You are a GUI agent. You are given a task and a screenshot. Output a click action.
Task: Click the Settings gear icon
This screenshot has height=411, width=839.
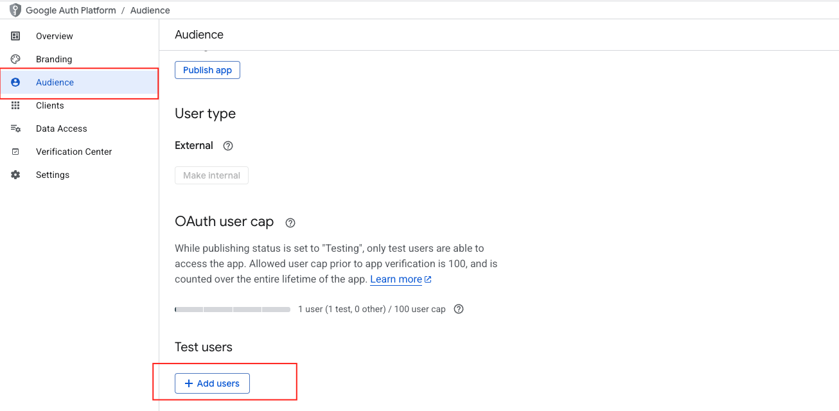pyautogui.click(x=15, y=175)
